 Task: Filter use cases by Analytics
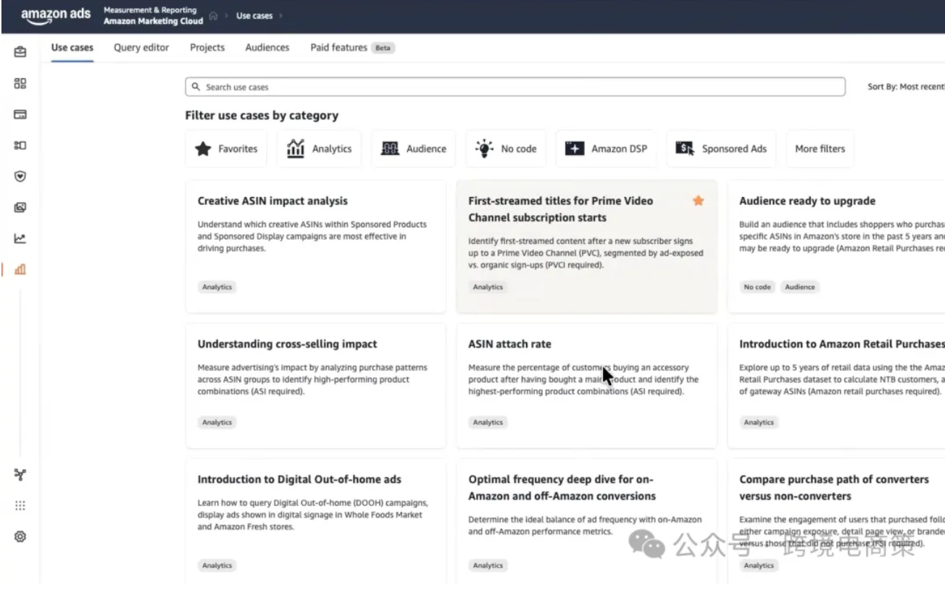[319, 148]
